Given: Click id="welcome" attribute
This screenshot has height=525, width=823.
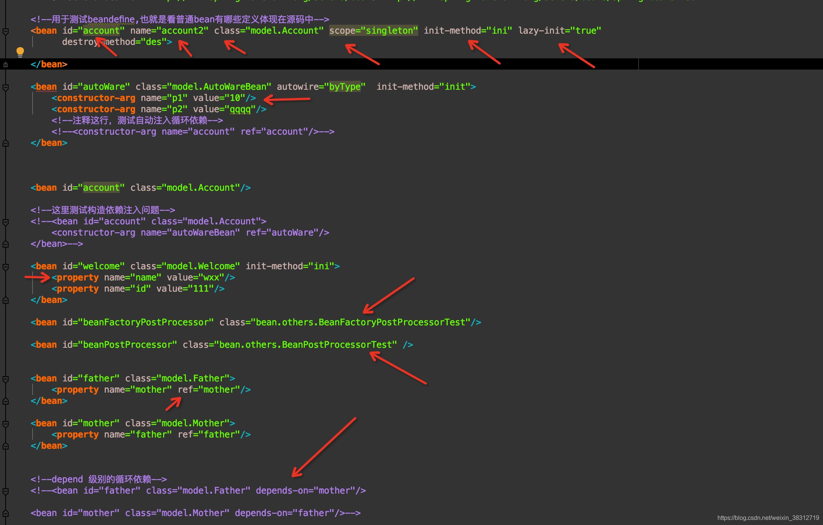Looking at the screenshot, I should pos(94,266).
